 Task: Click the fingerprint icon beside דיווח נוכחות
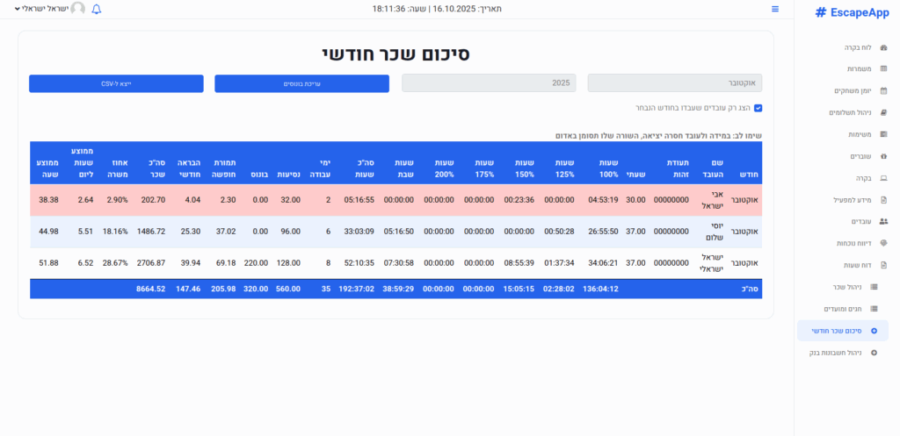[883, 243]
